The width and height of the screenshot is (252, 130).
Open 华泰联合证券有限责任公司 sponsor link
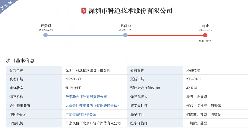[86, 97]
